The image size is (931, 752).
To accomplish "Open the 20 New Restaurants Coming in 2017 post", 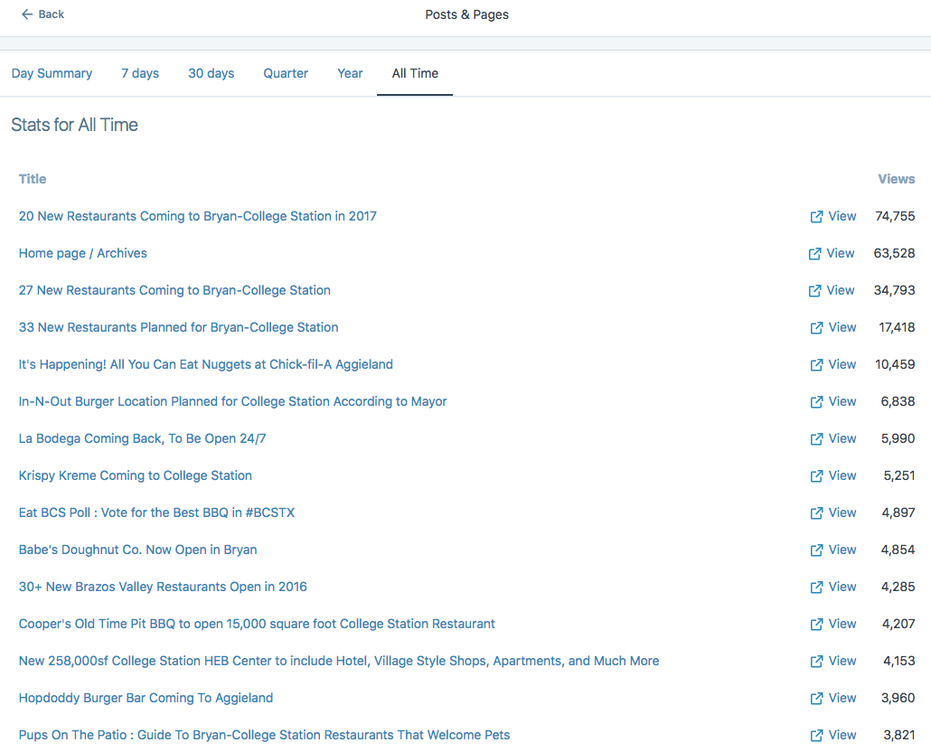I will pos(197,216).
